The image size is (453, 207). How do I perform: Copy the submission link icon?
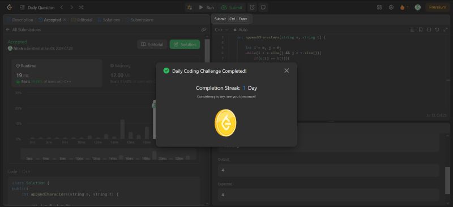pos(204,30)
